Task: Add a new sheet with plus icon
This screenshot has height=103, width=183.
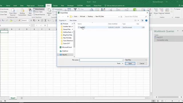Action: tap(22, 98)
